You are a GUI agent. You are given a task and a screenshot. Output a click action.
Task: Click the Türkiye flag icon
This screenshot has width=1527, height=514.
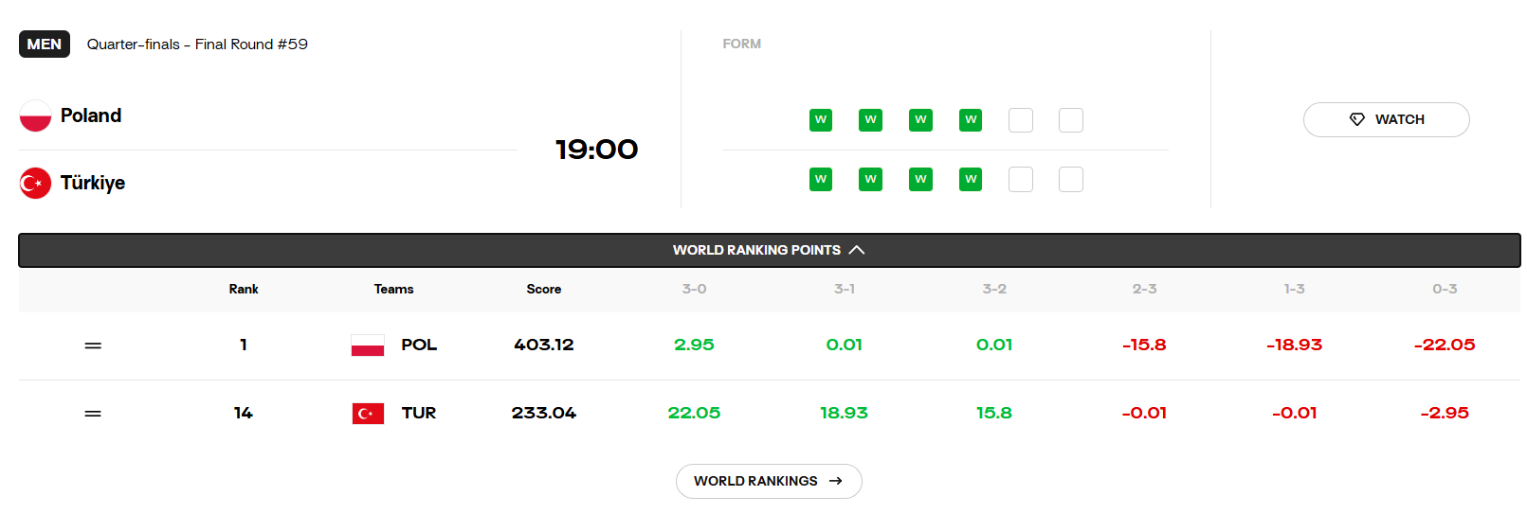coord(35,183)
